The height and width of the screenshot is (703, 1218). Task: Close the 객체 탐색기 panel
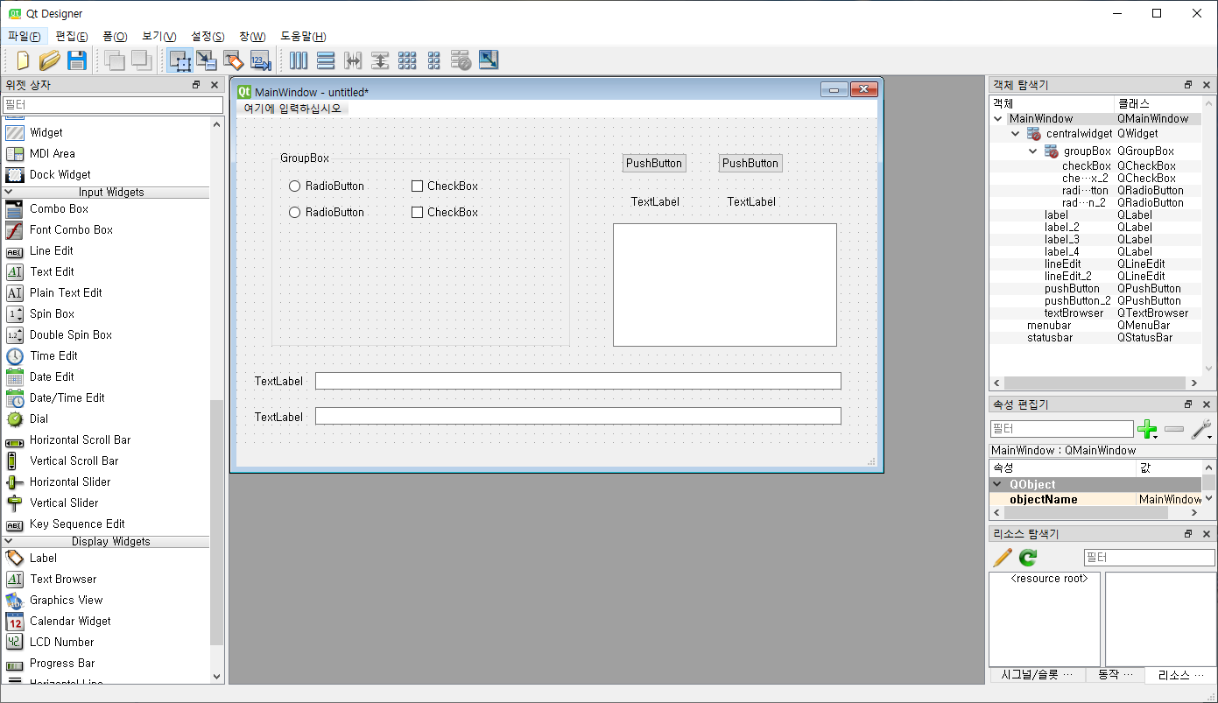point(1206,85)
